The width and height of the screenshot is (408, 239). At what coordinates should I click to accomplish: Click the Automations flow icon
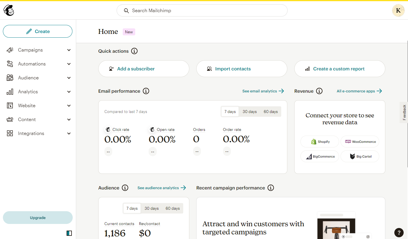tap(10, 64)
